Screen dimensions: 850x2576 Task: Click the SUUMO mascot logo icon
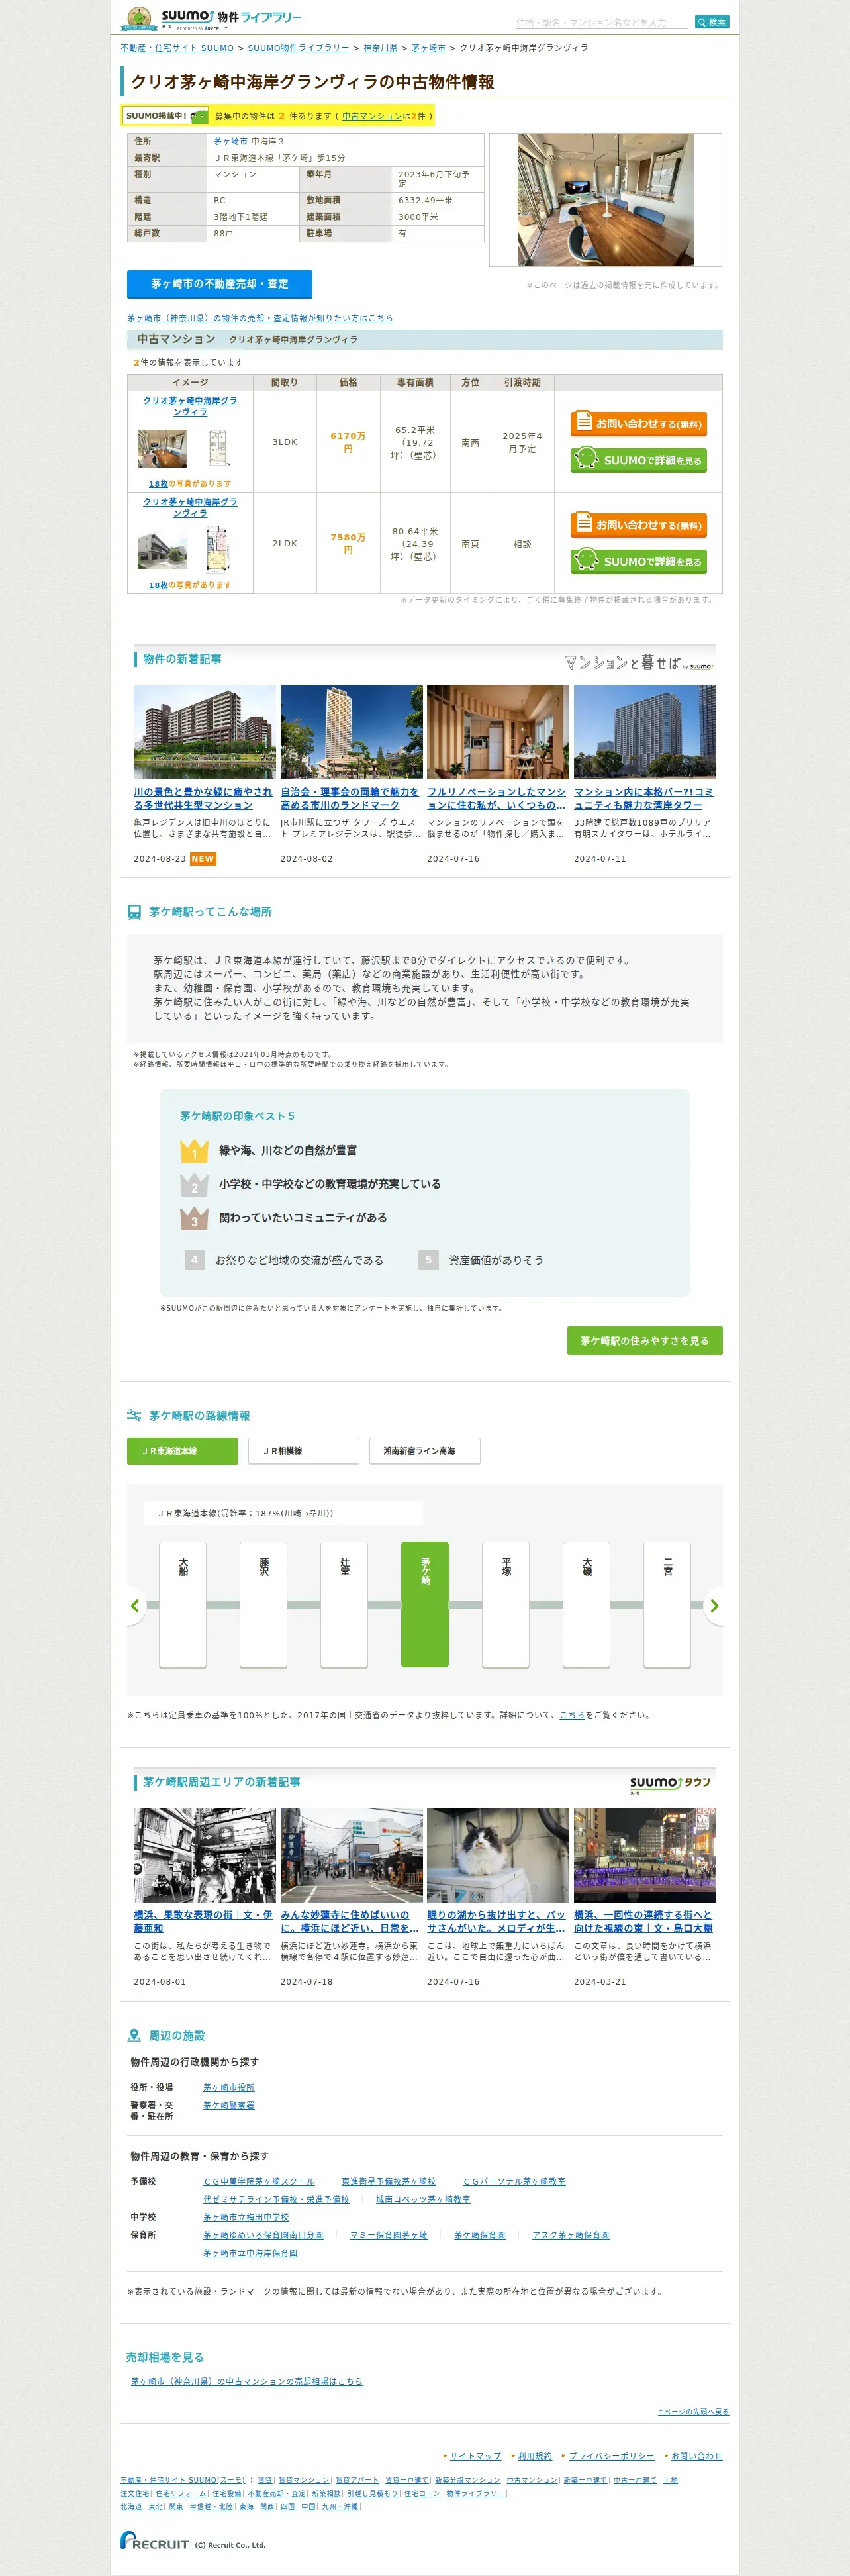138,19
